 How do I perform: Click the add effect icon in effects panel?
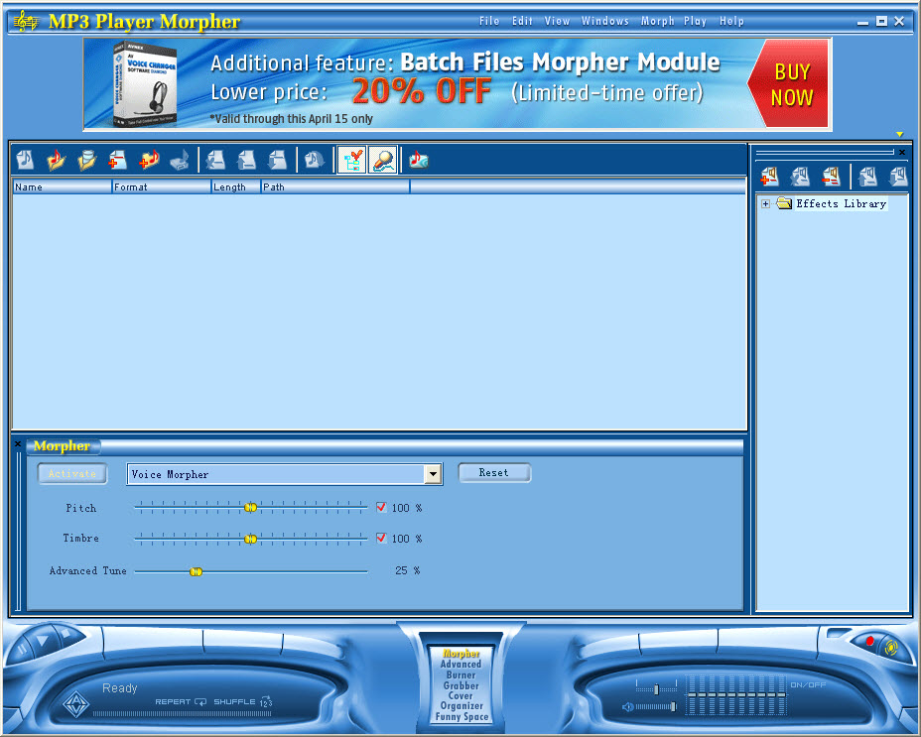coord(769,177)
